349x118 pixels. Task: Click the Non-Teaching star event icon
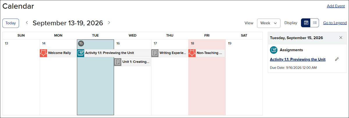pos(192,53)
